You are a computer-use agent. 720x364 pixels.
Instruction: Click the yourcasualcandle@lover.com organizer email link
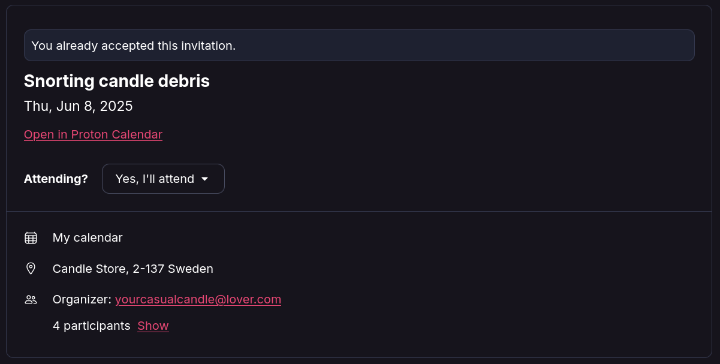coord(198,299)
